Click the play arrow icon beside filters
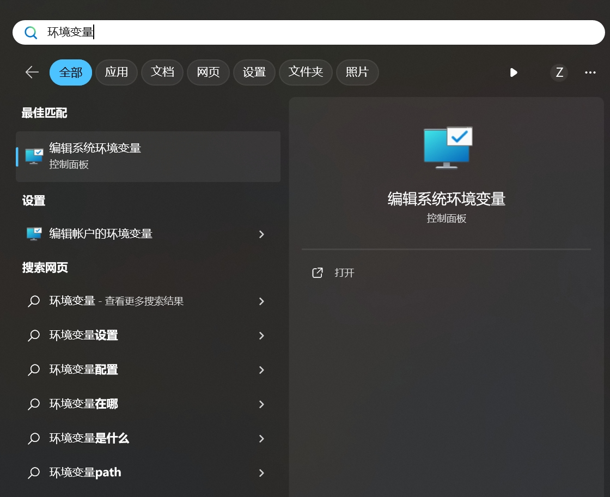This screenshot has height=497, width=610. pyautogui.click(x=513, y=72)
